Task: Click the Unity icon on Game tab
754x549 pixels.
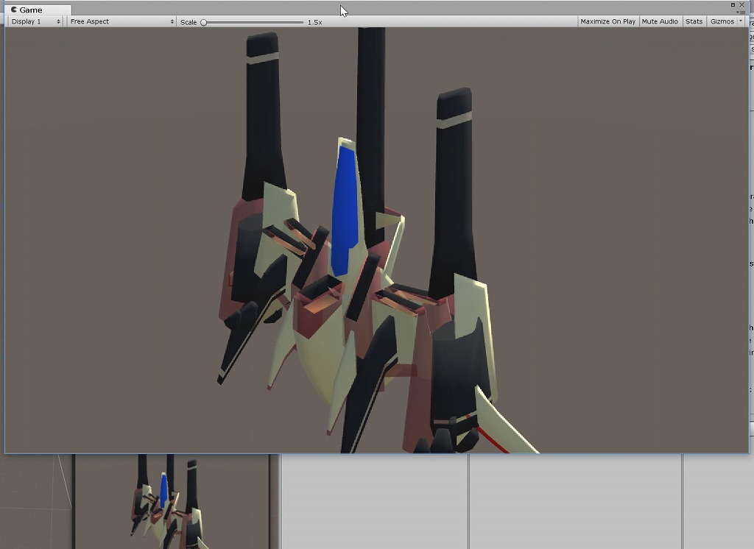Action: 14,10
